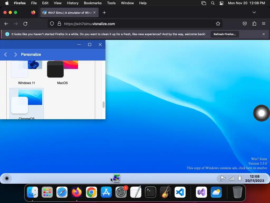Reload the current page
The image size is (270, 203).
pos(25,24)
